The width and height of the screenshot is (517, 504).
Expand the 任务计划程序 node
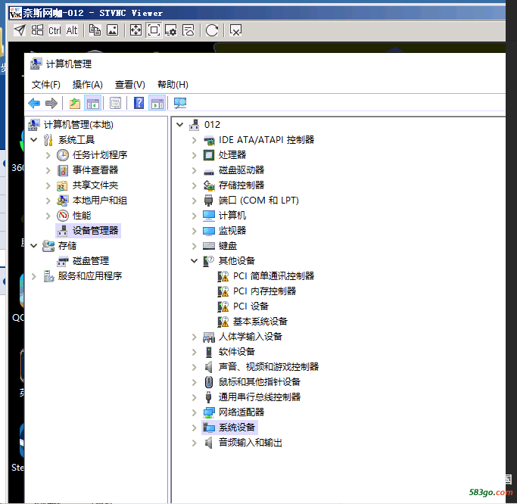tap(48, 155)
